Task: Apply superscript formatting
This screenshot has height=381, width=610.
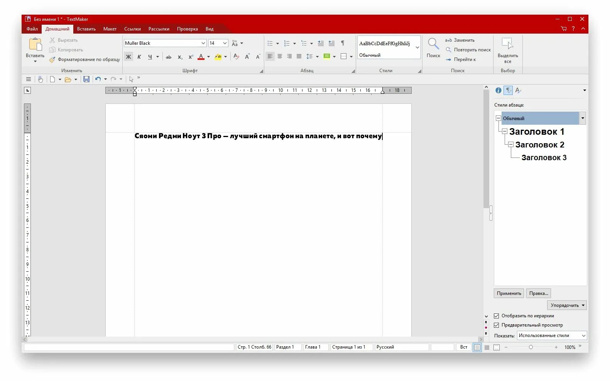Action: click(x=191, y=57)
